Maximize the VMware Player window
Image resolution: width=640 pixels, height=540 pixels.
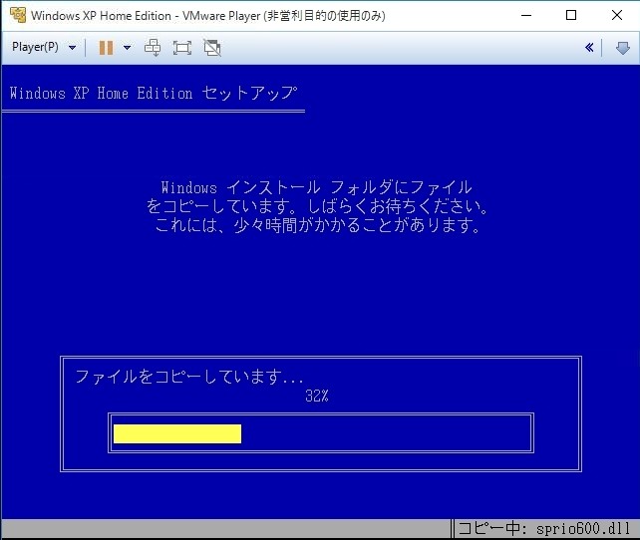click(571, 15)
